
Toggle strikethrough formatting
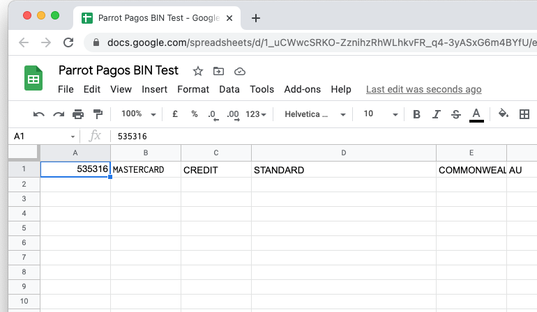(456, 114)
